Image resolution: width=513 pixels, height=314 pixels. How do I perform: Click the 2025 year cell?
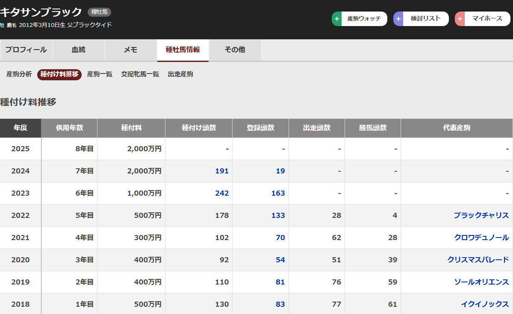21,149
